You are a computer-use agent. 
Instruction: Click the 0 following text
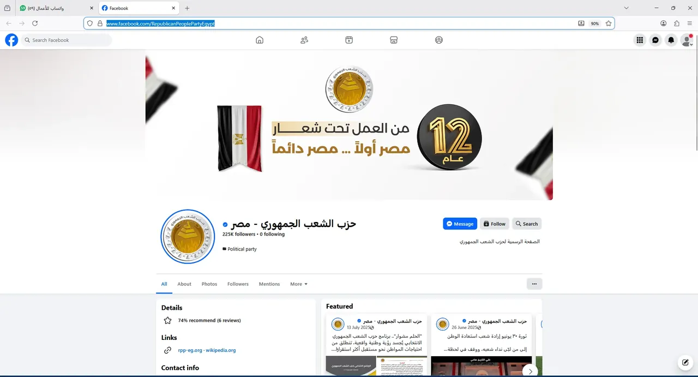(x=272, y=234)
